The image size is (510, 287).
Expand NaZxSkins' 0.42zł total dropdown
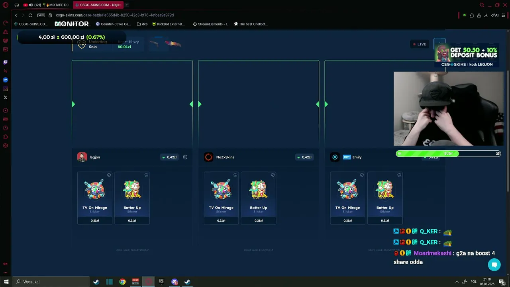click(x=304, y=157)
